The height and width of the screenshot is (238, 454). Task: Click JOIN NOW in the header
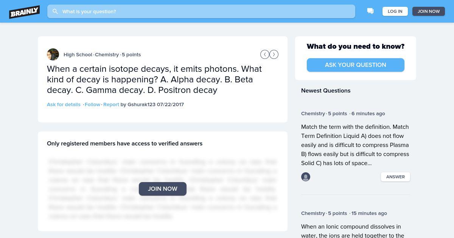pyautogui.click(x=429, y=11)
